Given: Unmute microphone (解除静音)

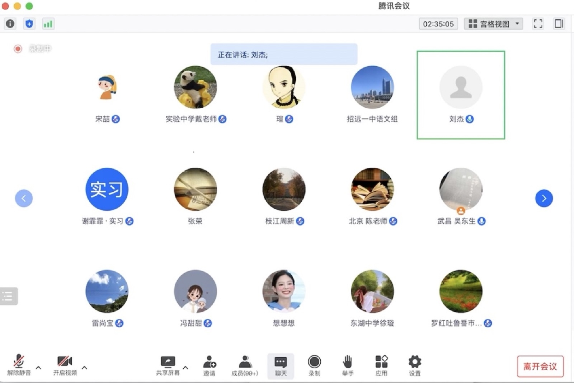Looking at the screenshot, I should (19, 365).
